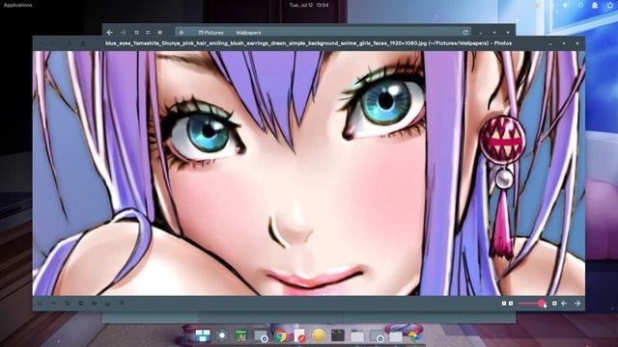Click the displayed anime wallpaper image
Screen dimensions: 618x347
(x=309, y=173)
